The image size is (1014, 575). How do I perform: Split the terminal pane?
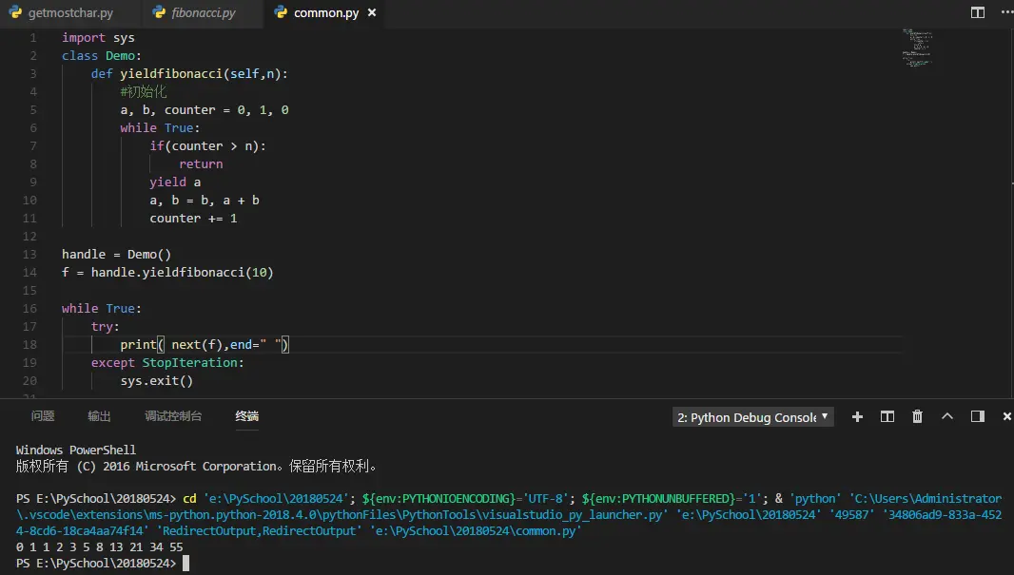click(887, 416)
